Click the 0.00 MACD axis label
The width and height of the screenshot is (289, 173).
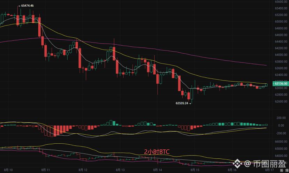click(x=281, y=126)
